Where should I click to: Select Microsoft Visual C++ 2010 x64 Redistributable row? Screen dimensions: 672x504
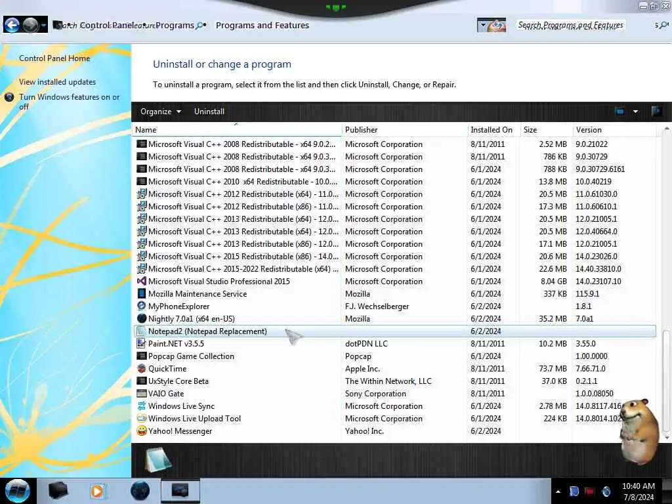[394, 181]
